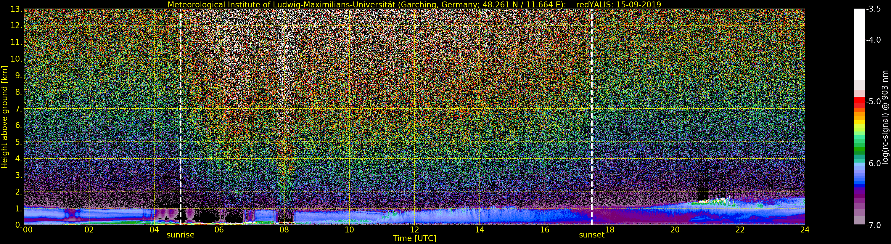Click the 'sunrise' label below the time axis
This screenshot has width=891, height=244.
(181, 235)
